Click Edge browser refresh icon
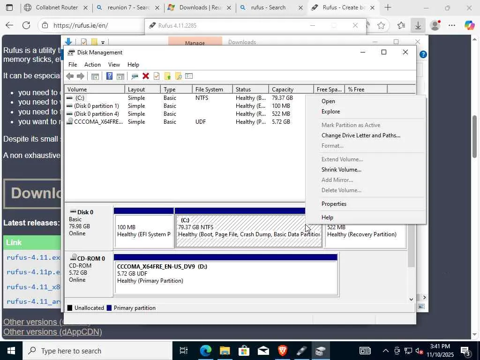480x360 pixels. (26, 25)
